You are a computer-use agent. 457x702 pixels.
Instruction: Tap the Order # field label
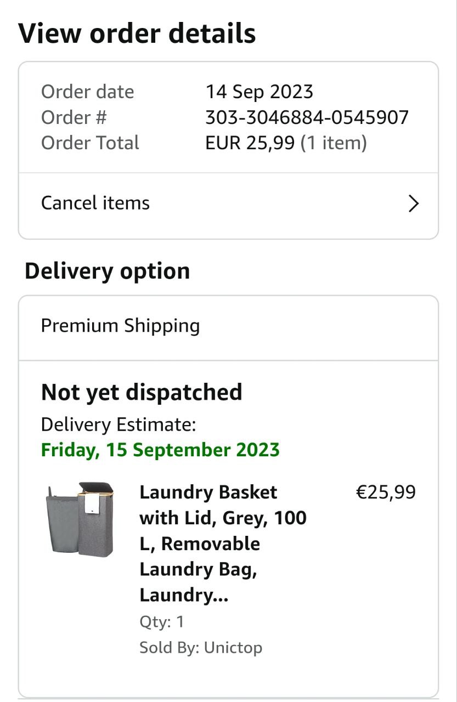point(74,117)
